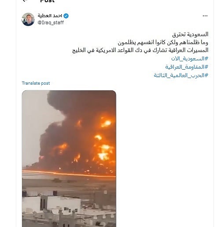The width and height of the screenshot is (217, 227).
Task: Open the three-dot more options menu
Action: (205, 16)
